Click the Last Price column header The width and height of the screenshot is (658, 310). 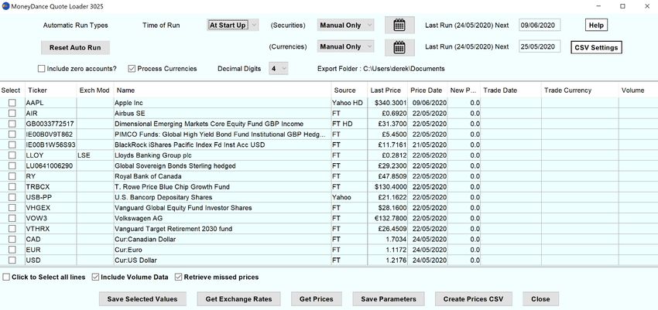point(386,90)
